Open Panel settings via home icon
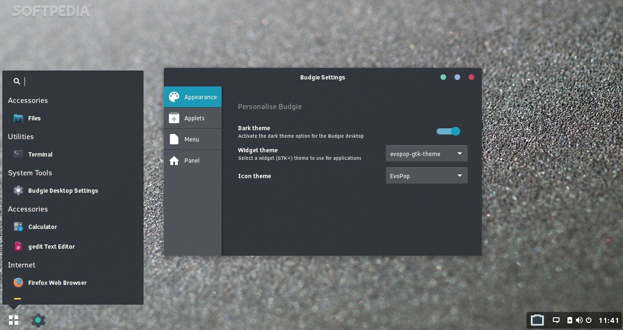This screenshot has width=623, height=330. tap(174, 160)
